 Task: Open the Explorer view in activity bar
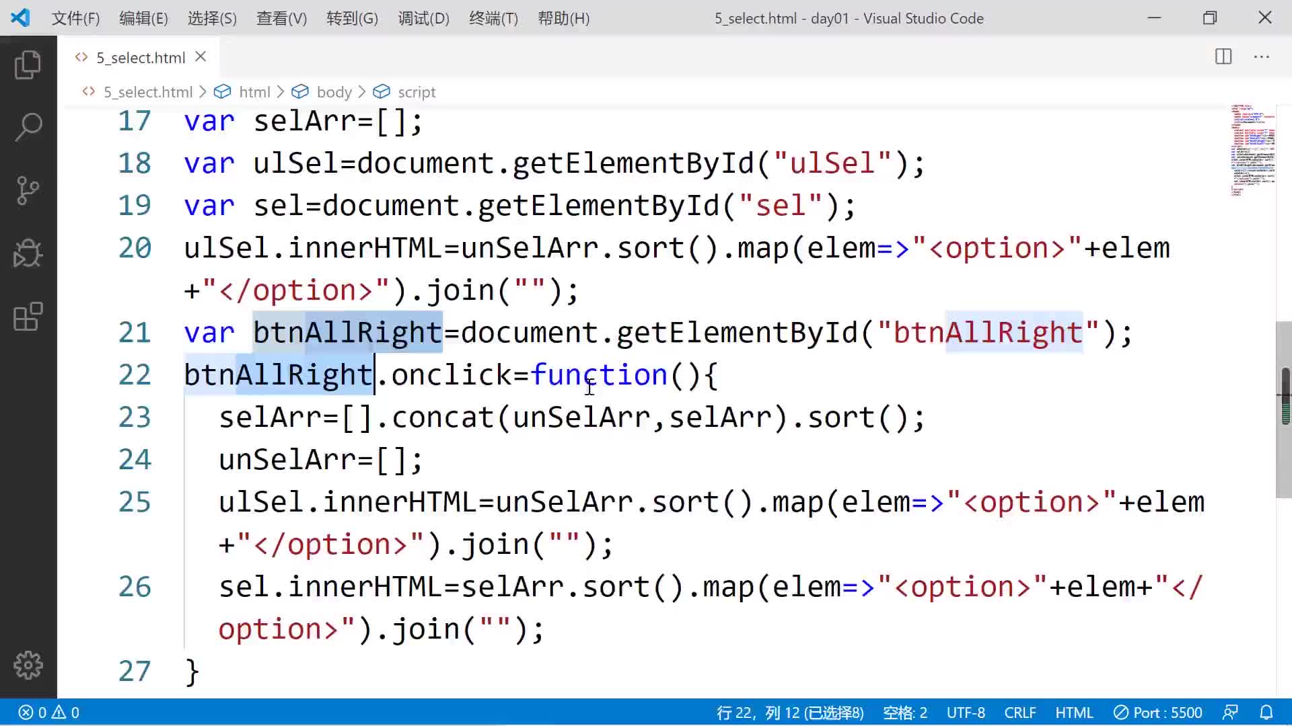point(28,65)
